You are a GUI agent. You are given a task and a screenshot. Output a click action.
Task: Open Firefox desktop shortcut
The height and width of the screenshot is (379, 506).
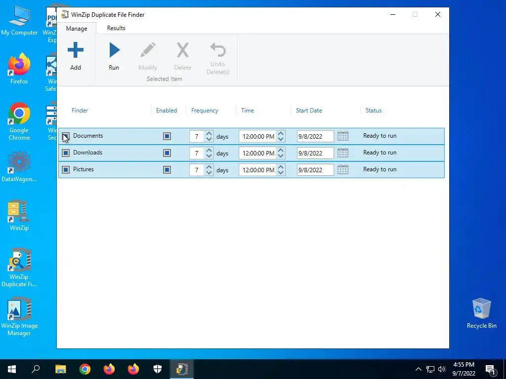pyautogui.click(x=19, y=68)
